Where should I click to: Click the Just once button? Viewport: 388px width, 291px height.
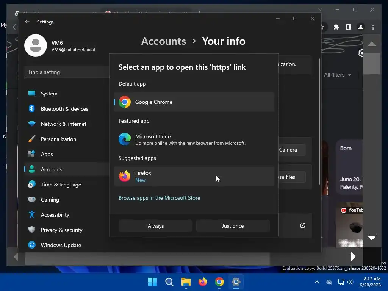(x=233, y=226)
